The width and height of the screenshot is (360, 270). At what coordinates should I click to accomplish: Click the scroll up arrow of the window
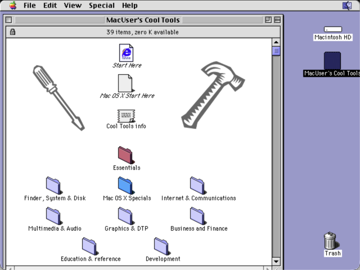point(276,42)
